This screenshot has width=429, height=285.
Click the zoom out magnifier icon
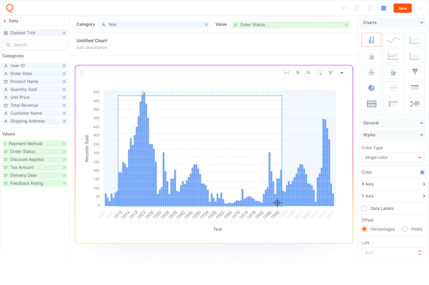pyautogui.click(x=309, y=73)
